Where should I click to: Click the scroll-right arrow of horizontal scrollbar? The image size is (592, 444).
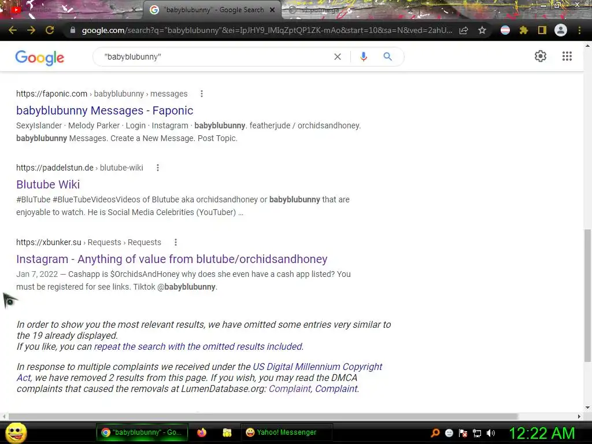[x=579, y=416]
